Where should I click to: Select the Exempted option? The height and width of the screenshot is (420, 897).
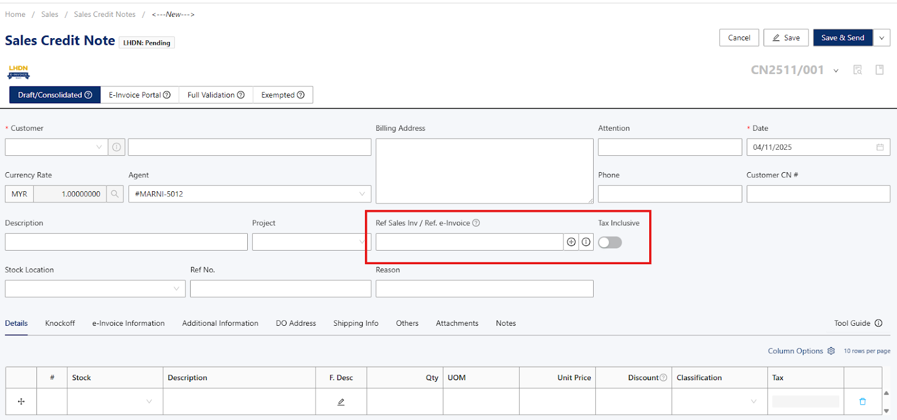click(x=283, y=95)
